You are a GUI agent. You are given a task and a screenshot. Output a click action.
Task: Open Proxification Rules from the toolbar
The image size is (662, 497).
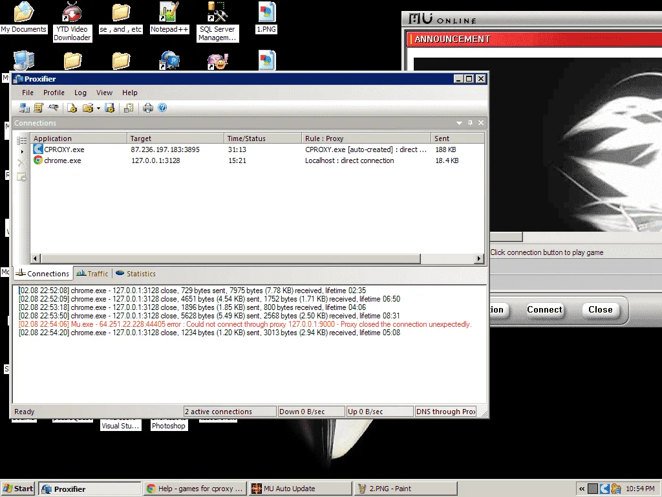38,108
